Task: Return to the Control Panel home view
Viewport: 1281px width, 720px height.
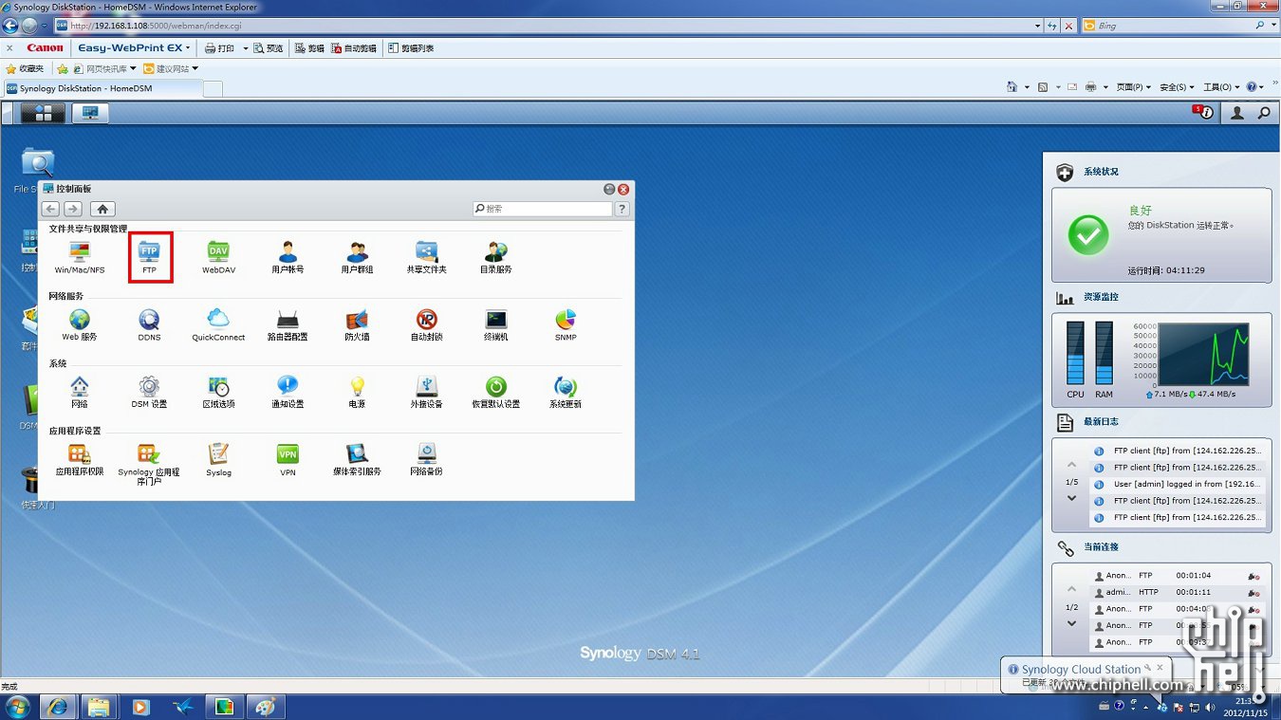Action: (x=102, y=209)
